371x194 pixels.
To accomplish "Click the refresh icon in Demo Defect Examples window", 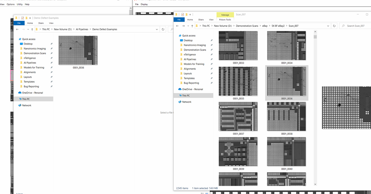I will tap(163, 29).
